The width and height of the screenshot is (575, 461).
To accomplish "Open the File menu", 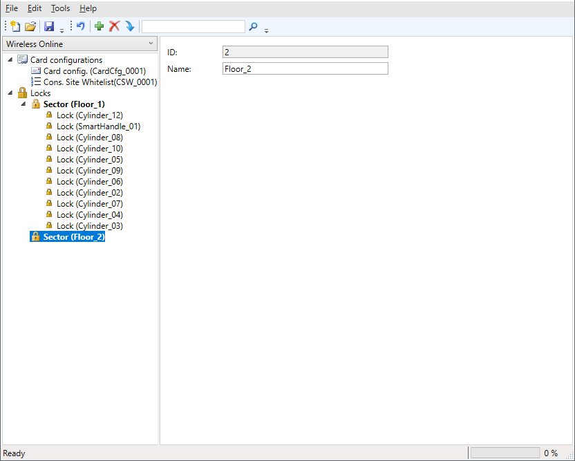I will (12, 8).
